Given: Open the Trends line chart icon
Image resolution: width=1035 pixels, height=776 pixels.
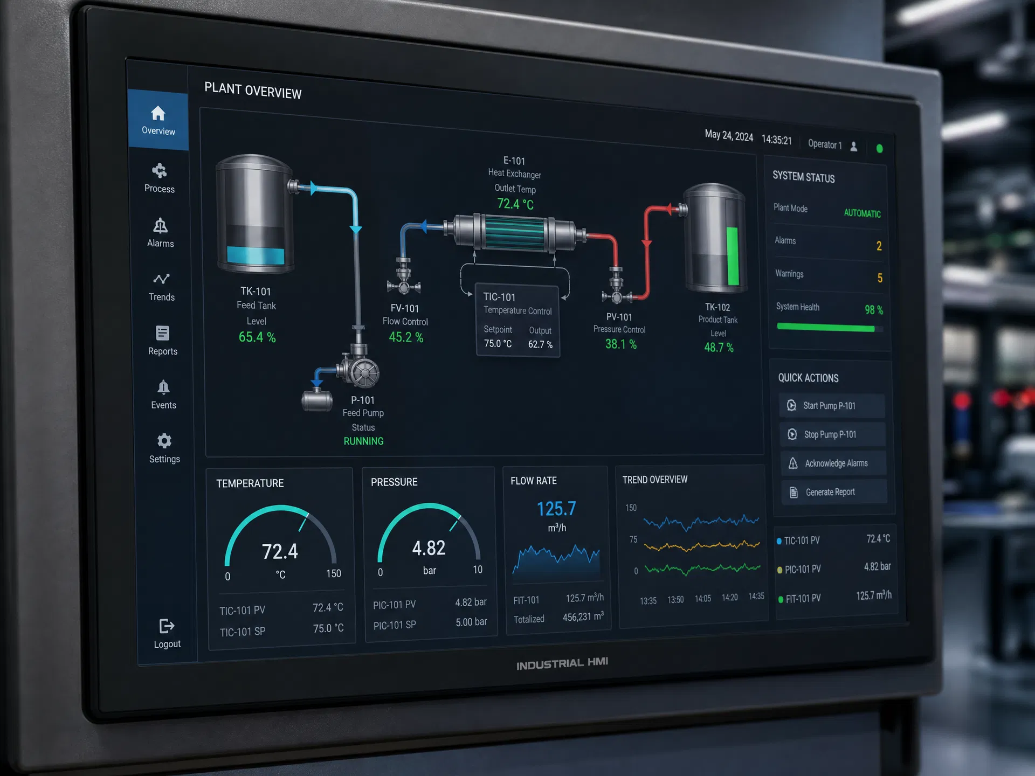Looking at the screenshot, I should pyautogui.click(x=161, y=279).
